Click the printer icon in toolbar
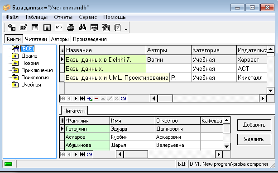 click(71, 27)
